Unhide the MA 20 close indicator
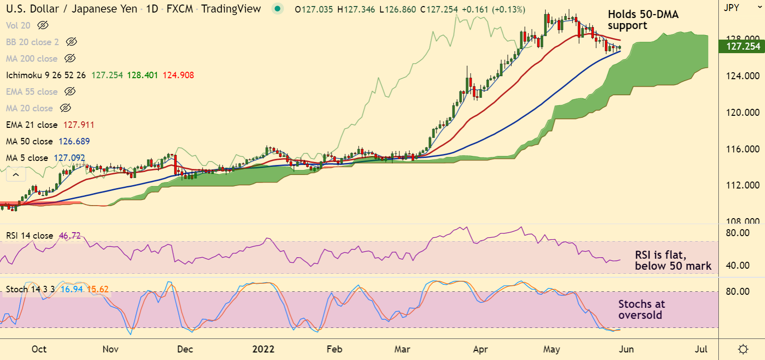765x360 pixels. point(65,108)
